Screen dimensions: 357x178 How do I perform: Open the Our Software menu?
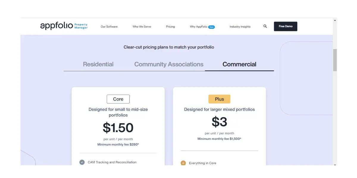[109, 27]
